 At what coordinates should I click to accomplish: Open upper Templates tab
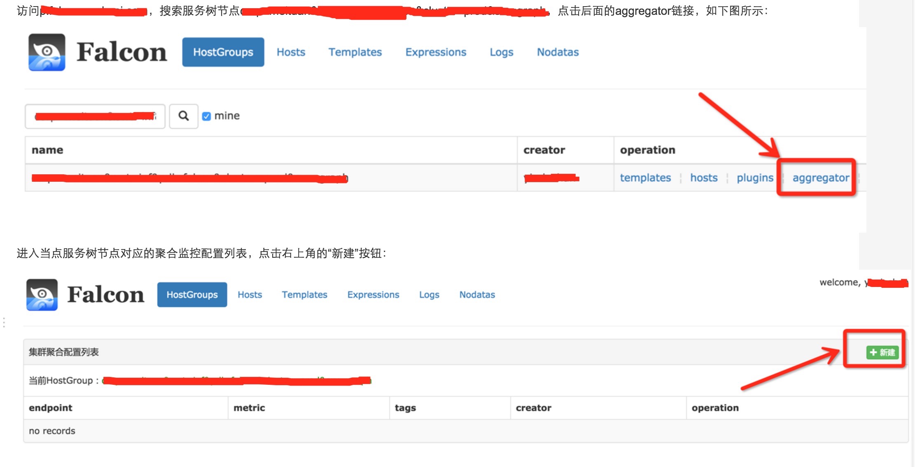click(355, 52)
